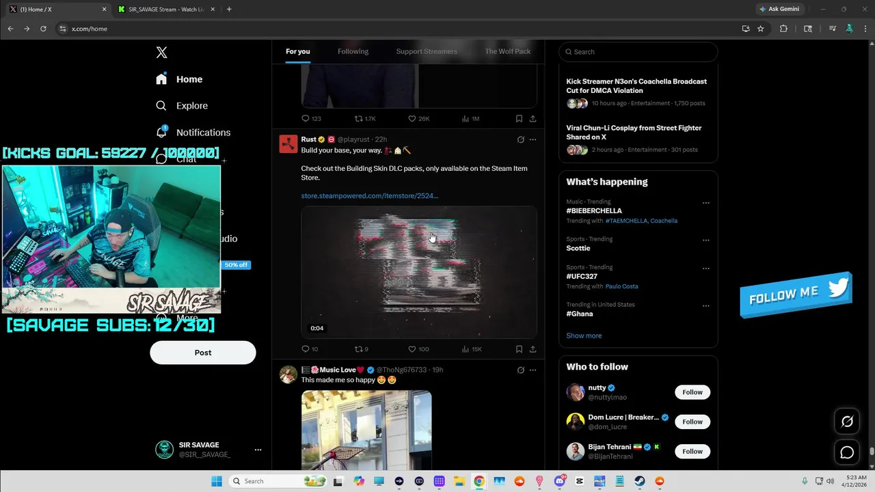Image resolution: width=875 pixels, height=492 pixels.
Task: Open Grok icon on Music Love post
Action: pyautogui.click(x=520, y=370)
